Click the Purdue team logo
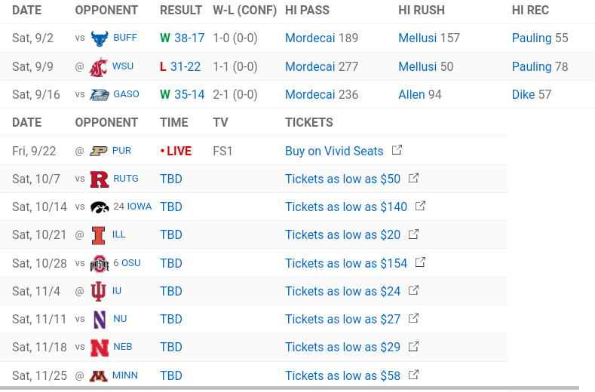 click(99, 151)
